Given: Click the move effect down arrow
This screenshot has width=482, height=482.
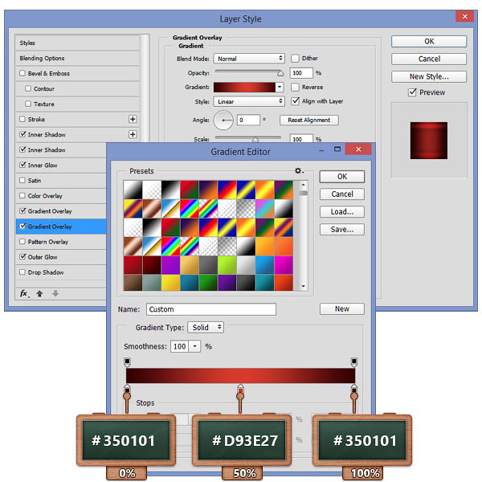Looking at the screenshot, I should (55, 293).
